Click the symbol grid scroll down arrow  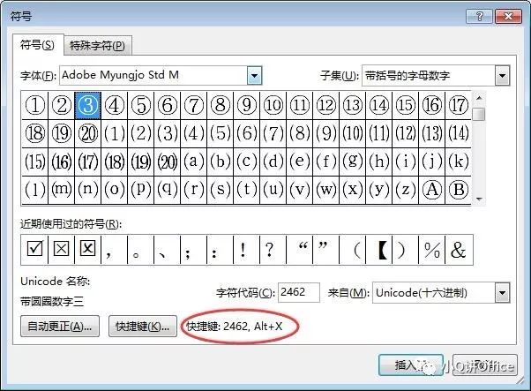(479, 199)
